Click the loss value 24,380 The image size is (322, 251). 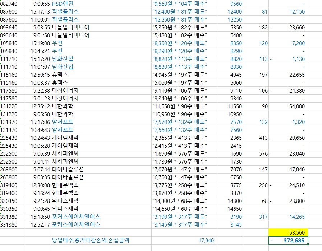(x=288, y=91)
